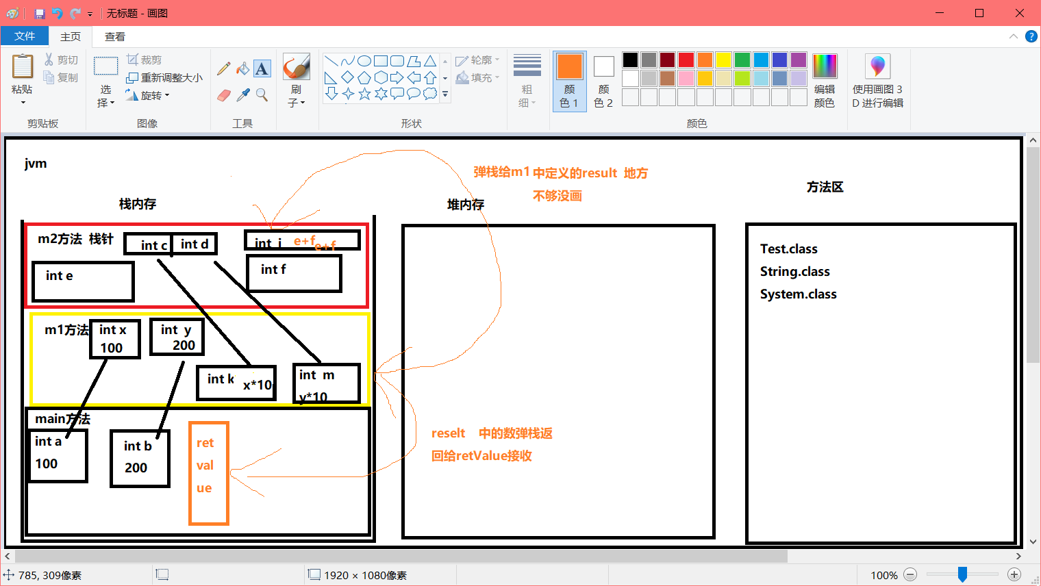
Task: Open the 编辑颜色 color editor
Action: (x=825, y=81)
